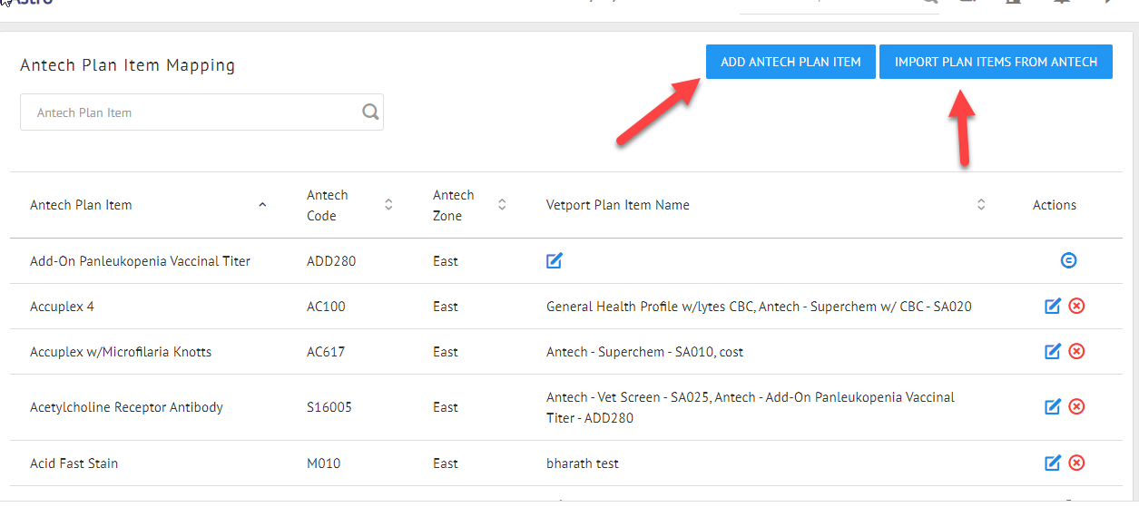The image size is (1139, 507).
Task: Select 'Accuplex 4' plan item text
Action: [62, 307]
